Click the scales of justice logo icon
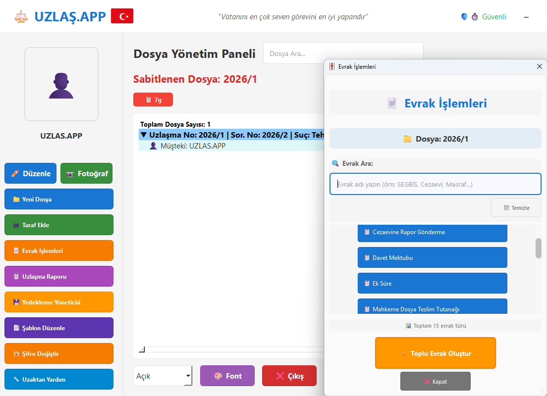The width and height of the screenshot is (547, 396). coord(21,16)
